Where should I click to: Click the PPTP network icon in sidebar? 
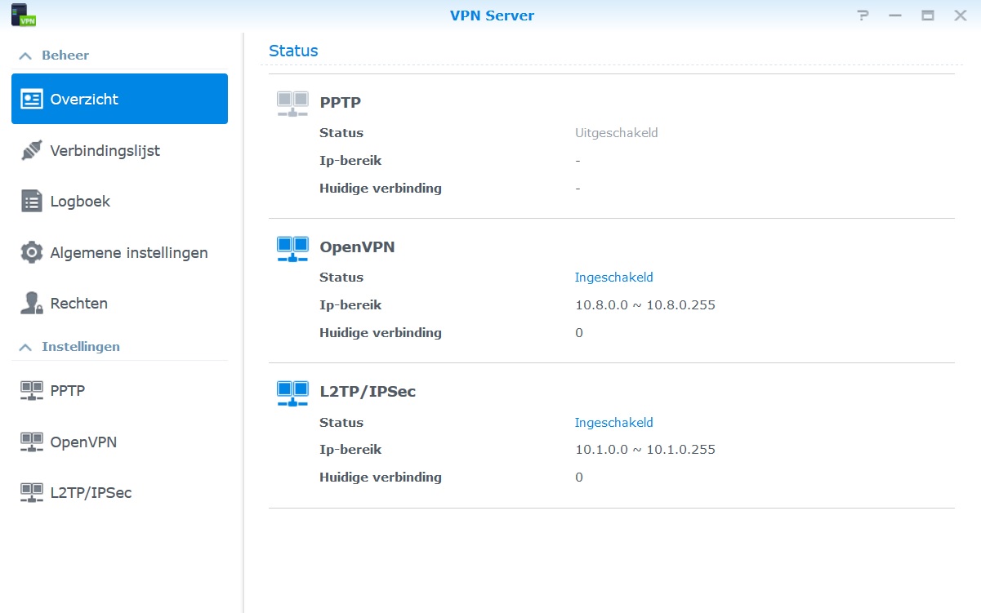tap(31, 391)
